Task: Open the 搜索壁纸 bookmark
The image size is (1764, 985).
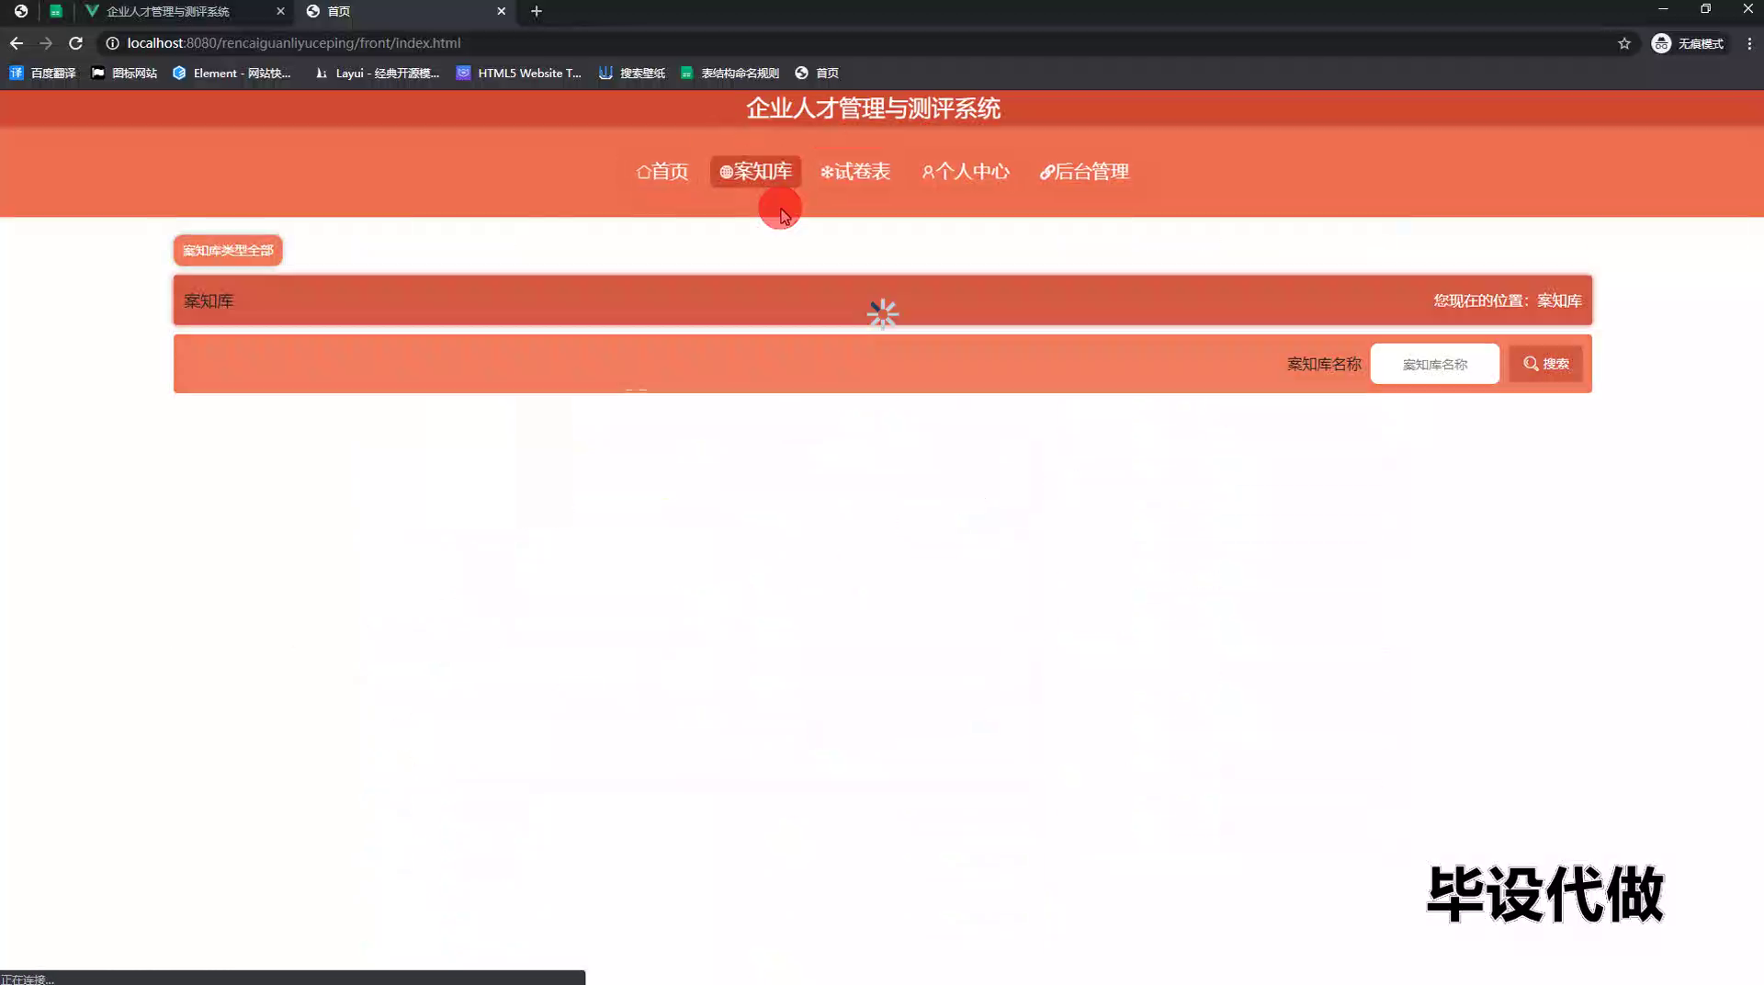Action: click(632, 73)
